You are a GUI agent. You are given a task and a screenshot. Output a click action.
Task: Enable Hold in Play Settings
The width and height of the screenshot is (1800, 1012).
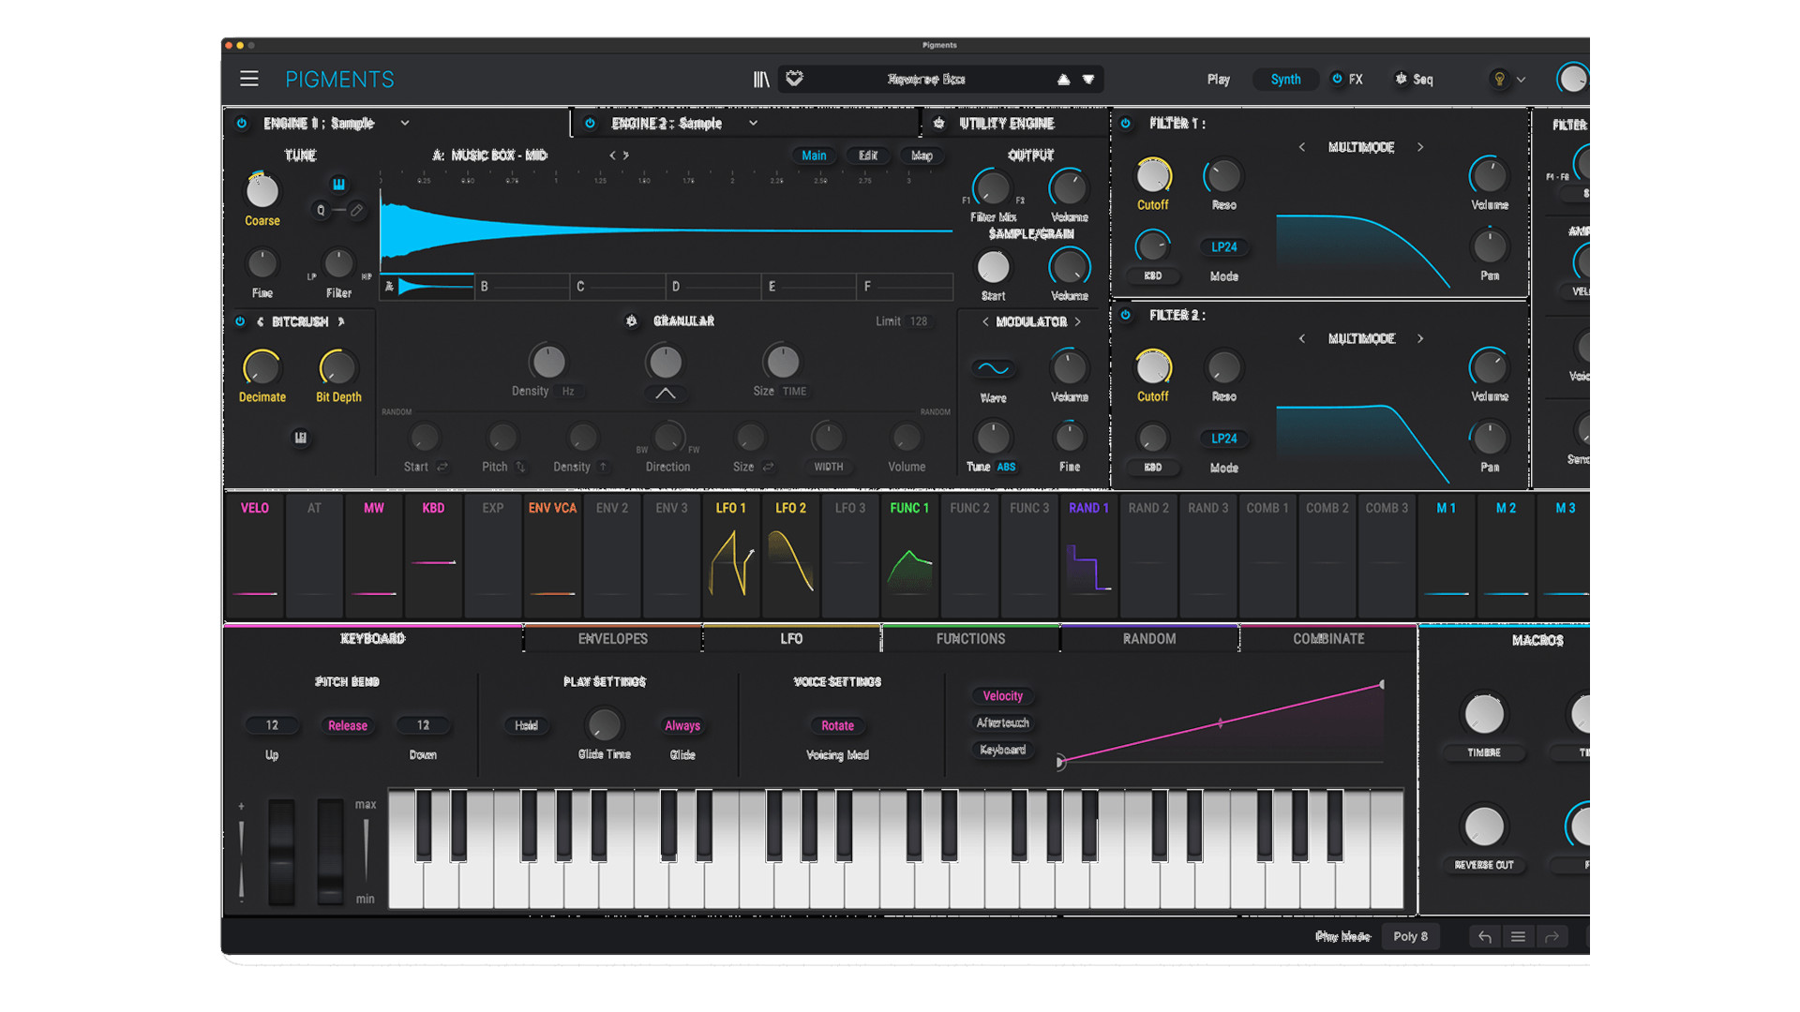[526, 725]
